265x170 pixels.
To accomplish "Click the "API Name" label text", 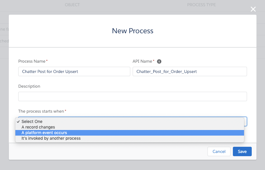I will [142, 61].
